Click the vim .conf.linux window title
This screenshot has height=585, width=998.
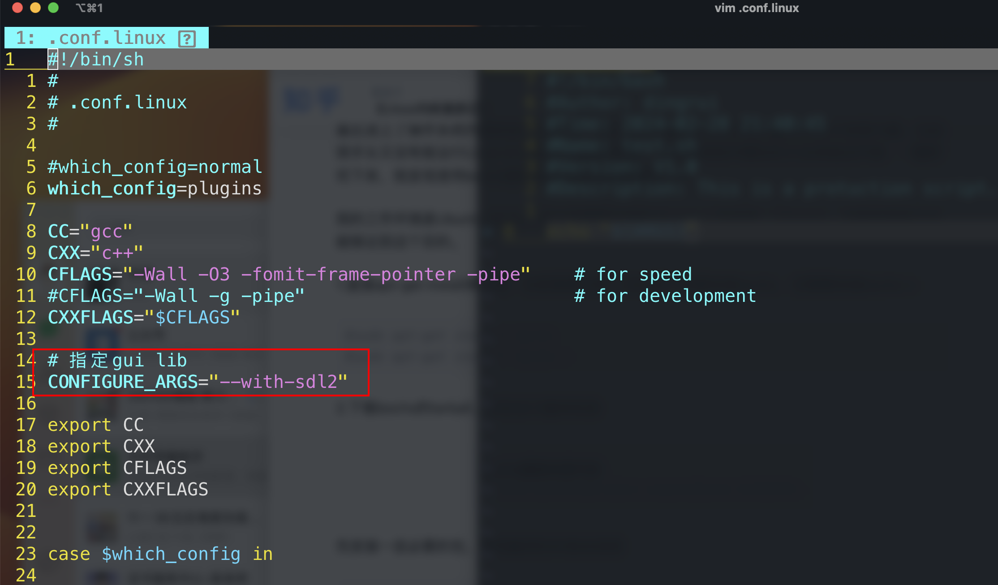coord(756,8)
